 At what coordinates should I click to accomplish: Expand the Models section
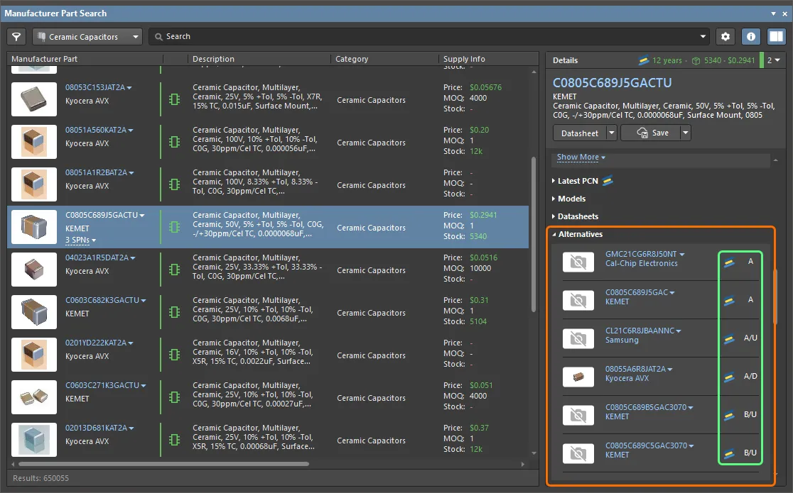point(571,199)
